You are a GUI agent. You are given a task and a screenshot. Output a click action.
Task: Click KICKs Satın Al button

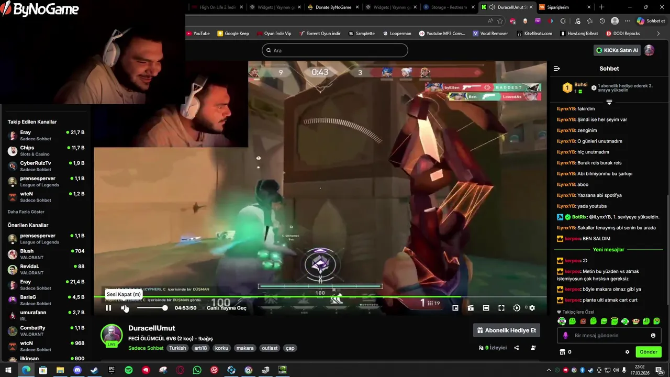pyautogui.click(x=617, y=50)
